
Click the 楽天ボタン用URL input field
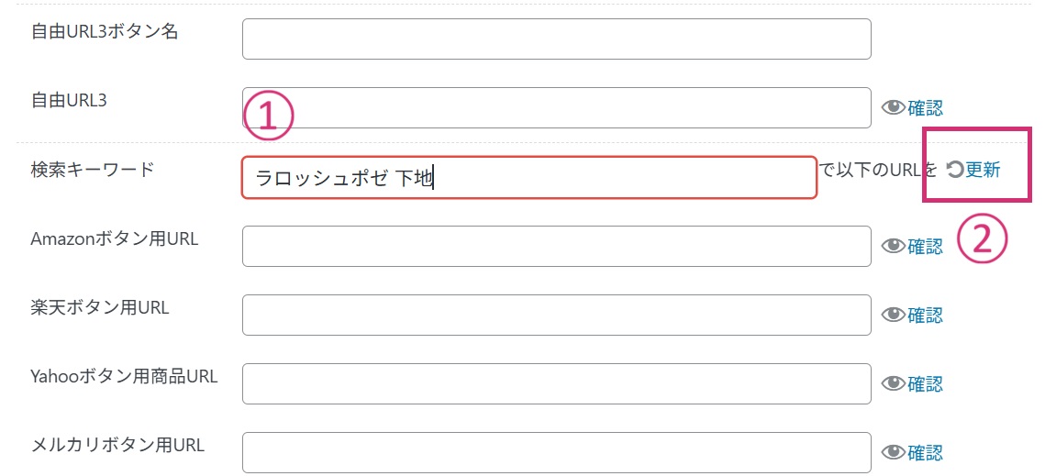(x=556, y=315)
